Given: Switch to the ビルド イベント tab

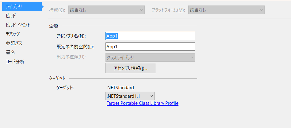Looking at the screenshot, I should (18, 25).
